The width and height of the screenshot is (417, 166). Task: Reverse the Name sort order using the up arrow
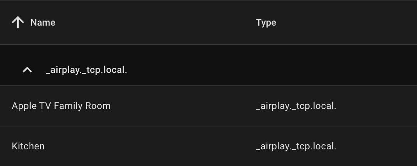click(18, 22)
